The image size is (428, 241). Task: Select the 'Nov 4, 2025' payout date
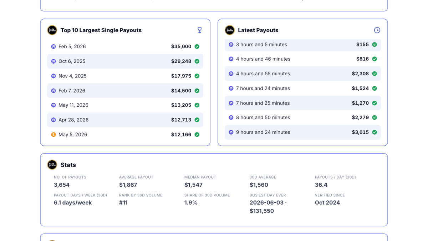point(72,76)
